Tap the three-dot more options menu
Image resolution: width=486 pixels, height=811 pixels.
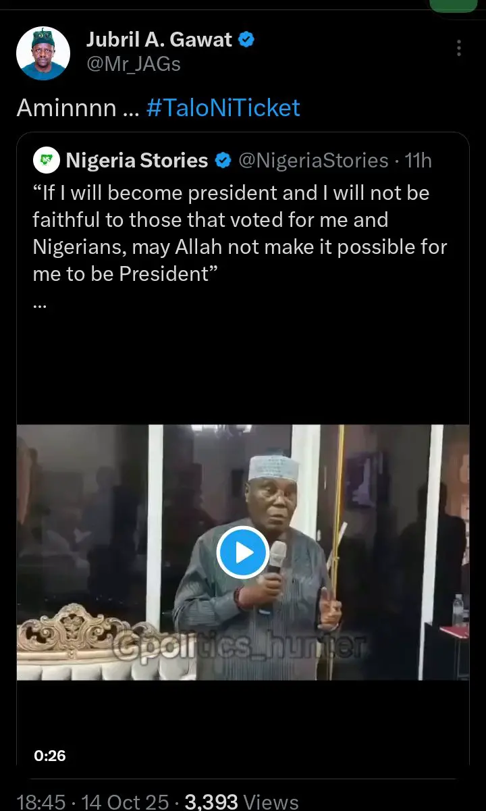pos(459,48)
